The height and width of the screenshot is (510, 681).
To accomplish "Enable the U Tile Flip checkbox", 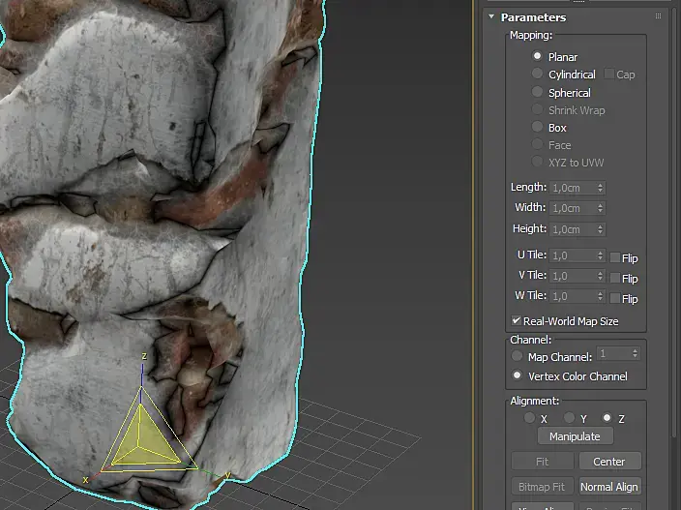I will click(614, 257).
